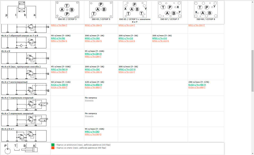Viewport: 254px width, 155px height.
Task: Open the RPGC-L*N-CKJ/S steel valve link
Action: coord(161,41)
